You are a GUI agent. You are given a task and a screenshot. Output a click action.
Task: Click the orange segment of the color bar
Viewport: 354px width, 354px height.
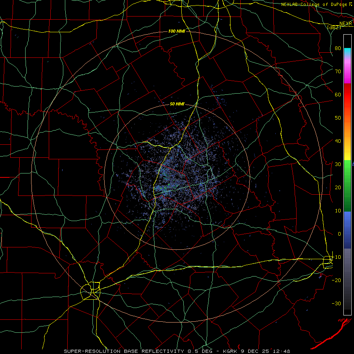pos(347,129)
